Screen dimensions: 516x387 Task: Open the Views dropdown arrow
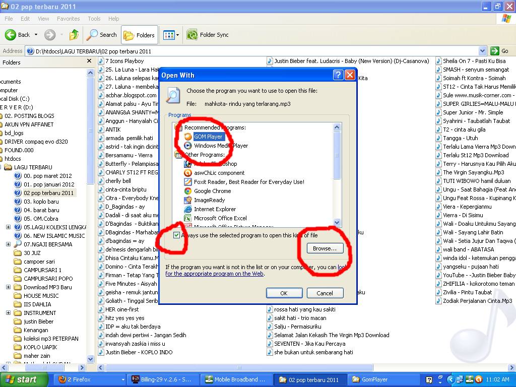pyautogui.click(x=178, y=35)
